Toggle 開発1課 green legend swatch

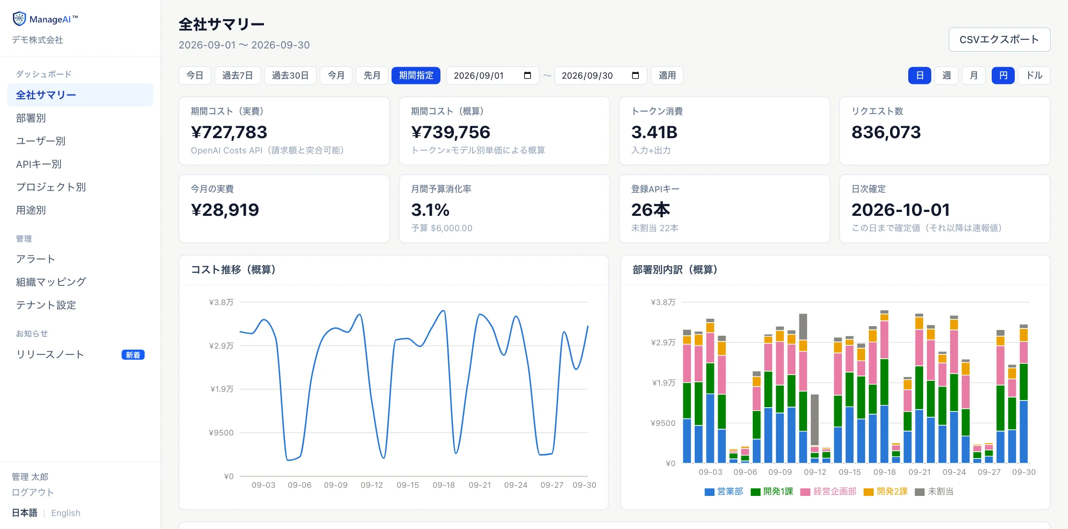tap(755, 492)
